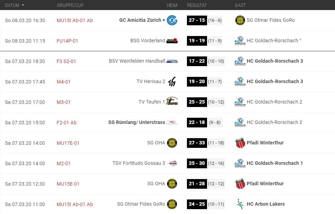Image resolution: width=335 pixels, height=214 pixels.
Task: Click the HC Arbon Lakers team logo
Action: (240, 204)
